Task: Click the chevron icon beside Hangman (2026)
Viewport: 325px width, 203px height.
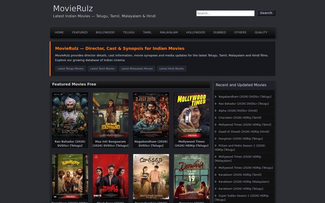Action: [216, 138]
